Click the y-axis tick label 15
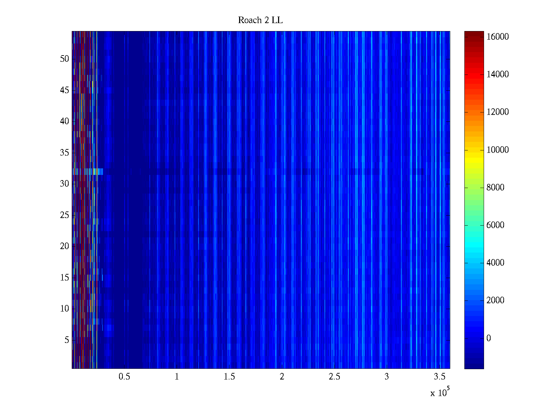The image size is (552, 414). point(65,278)
